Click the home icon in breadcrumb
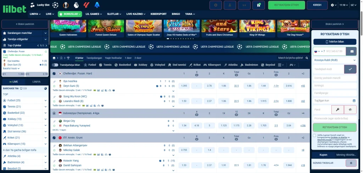The image size is (363, 173). tap(54, 58)
